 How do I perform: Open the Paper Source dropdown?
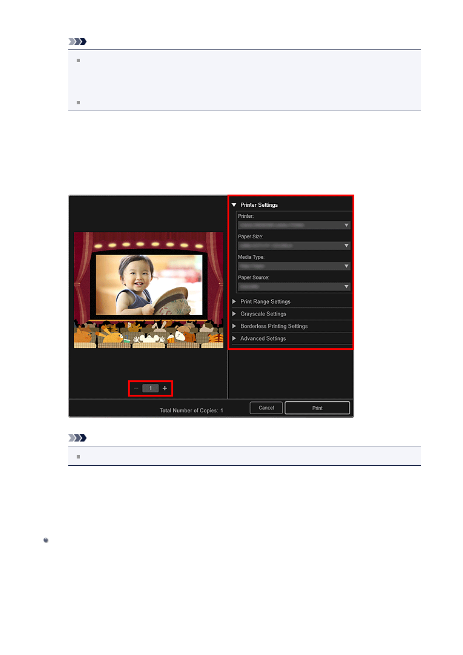pos(294,287)
